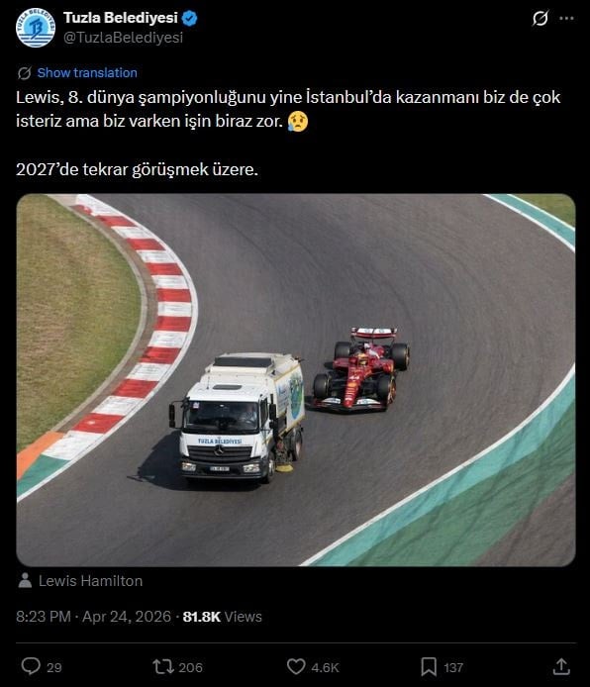Open tagged Lewis Hamilton profile

[91, 581]
